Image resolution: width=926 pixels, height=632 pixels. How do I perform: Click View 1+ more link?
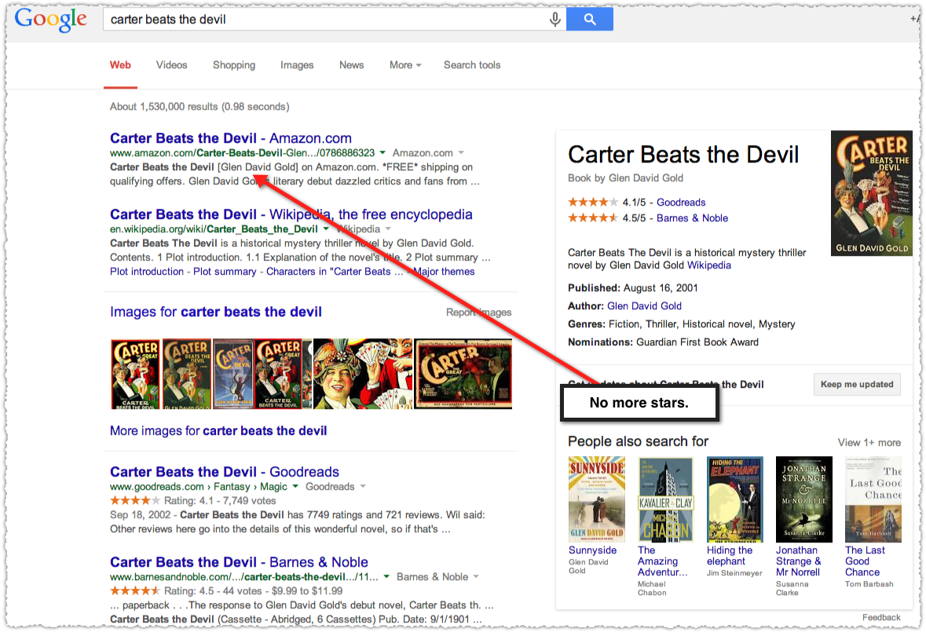pyautogui.click(x=869, y=443)
